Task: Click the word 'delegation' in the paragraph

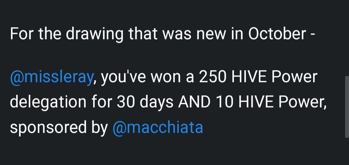Action: pyautogui.click(x=48, y=103)
